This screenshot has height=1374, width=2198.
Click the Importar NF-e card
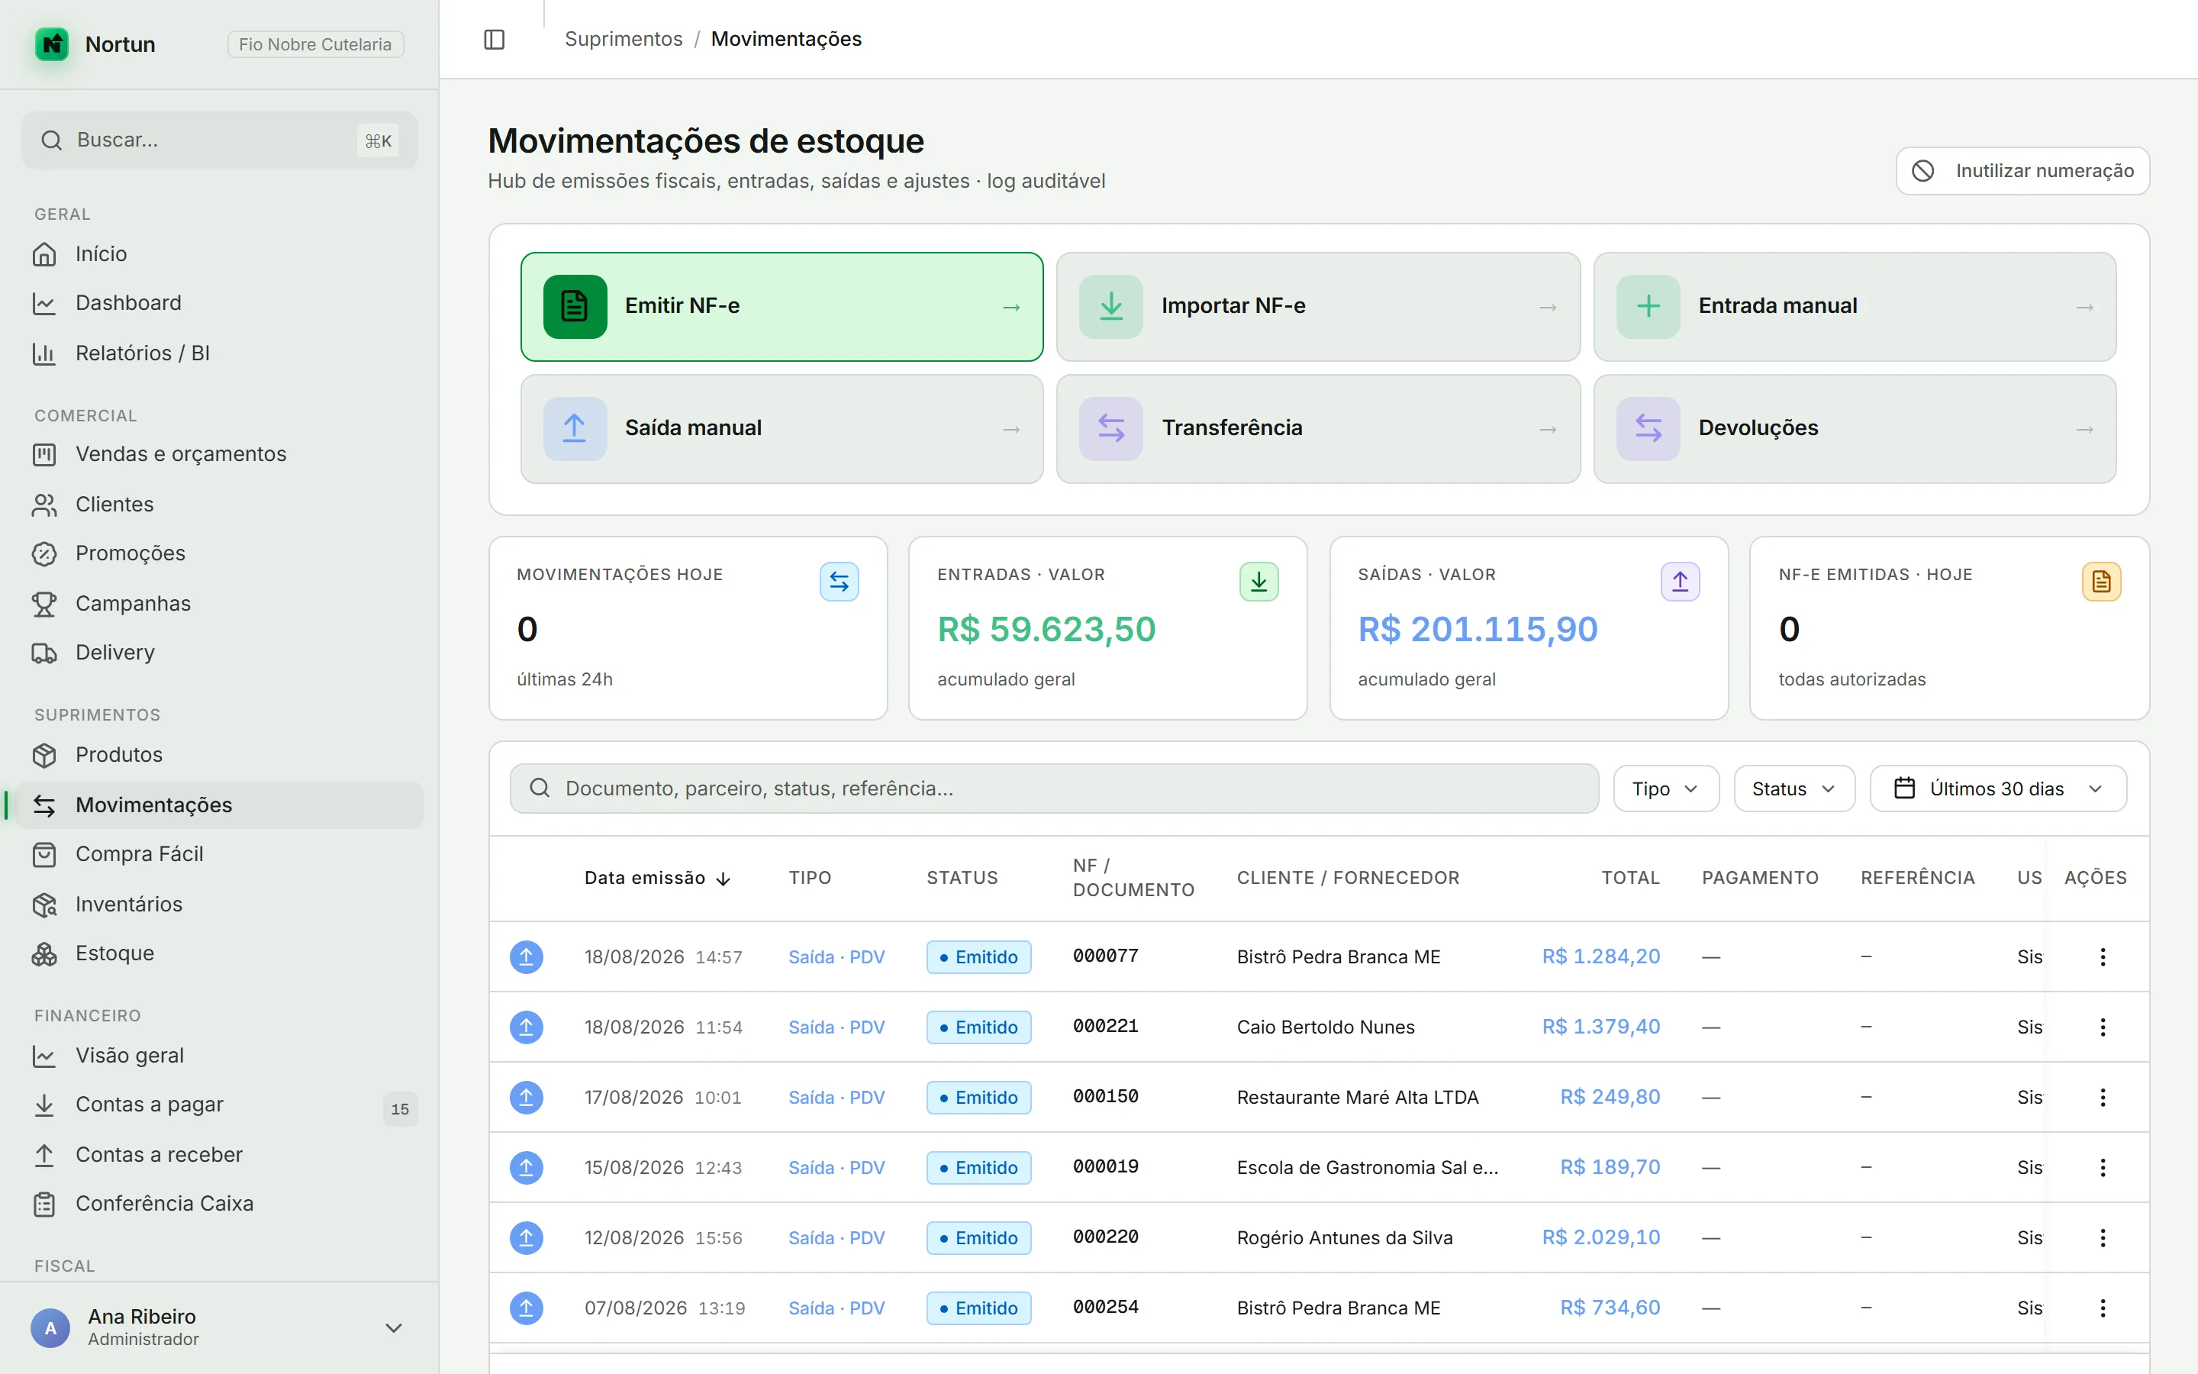(1318, 306)
